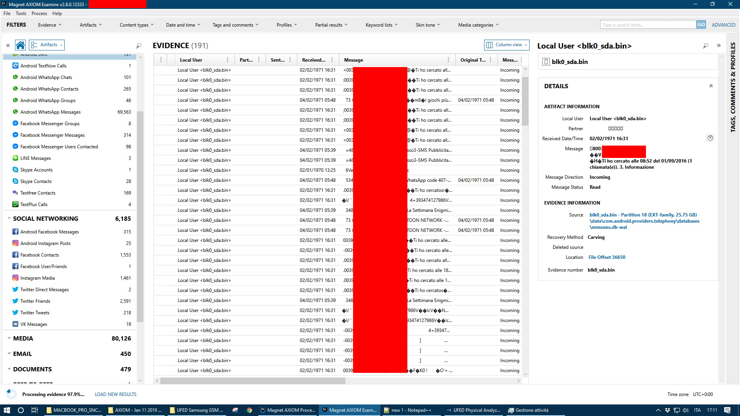Click the Windows Start button
This screenshot has width=740, height=416.
pos(7,410)
